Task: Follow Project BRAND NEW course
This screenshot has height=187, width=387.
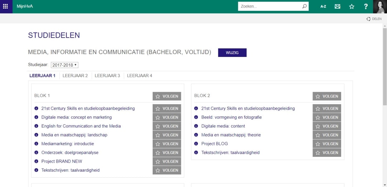Action: pos(167,161)
